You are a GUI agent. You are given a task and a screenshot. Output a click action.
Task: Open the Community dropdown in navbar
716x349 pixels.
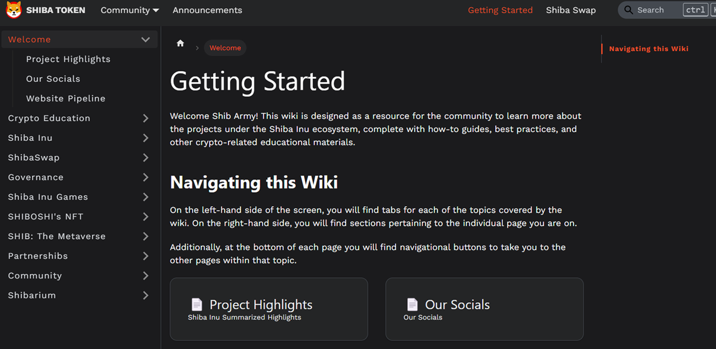tap(130, 10)
